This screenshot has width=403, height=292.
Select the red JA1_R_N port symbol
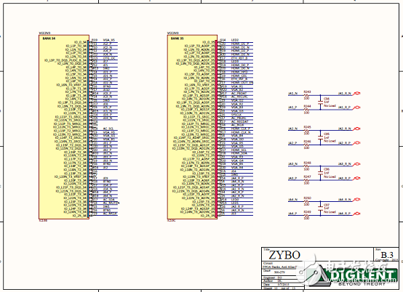coord(356,94)
